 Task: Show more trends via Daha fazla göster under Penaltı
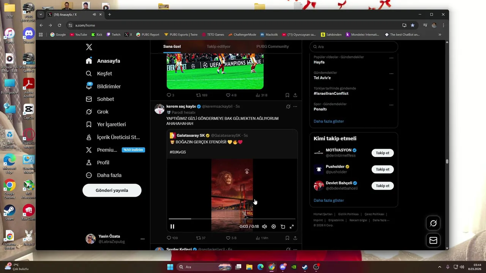(x=328, y=121)
